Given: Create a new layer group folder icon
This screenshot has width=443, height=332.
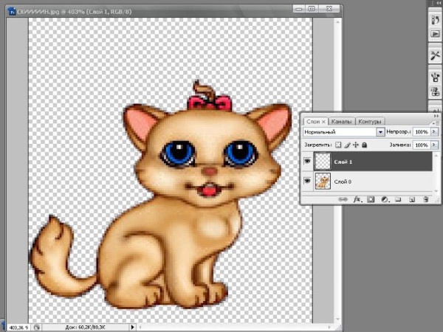Looking at the screenshot, I should click(x=398, y=199).
